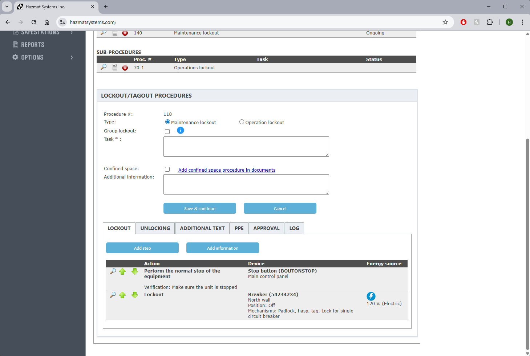Enable the Group lockout checkbox
The height and width of the screenshot is (356, 530).
167,131
